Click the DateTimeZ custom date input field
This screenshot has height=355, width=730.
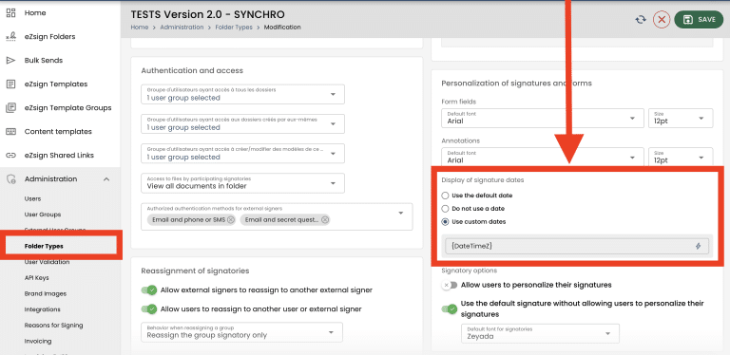click(577, 246)
